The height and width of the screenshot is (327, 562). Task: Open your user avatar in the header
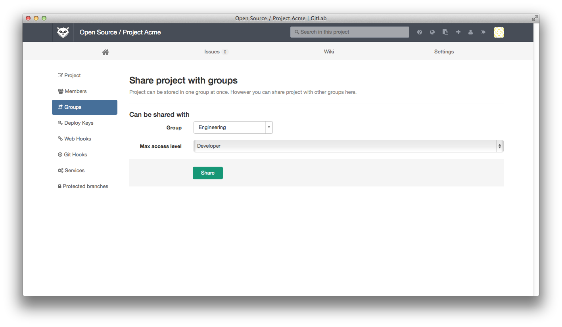pyautogui.click(x=499, y=32)
